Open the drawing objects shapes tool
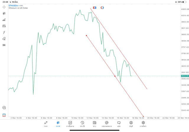Screen dimensions: 189x132 4,39
